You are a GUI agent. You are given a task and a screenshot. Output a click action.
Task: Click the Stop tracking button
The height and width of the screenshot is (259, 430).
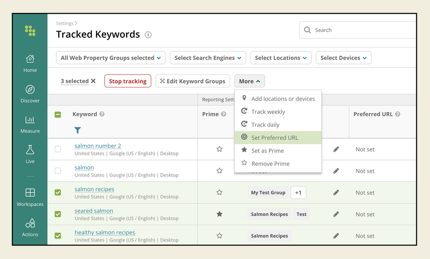[x=128, y=81]
